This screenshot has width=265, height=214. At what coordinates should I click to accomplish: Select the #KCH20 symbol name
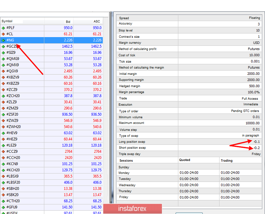click(13, 170)
